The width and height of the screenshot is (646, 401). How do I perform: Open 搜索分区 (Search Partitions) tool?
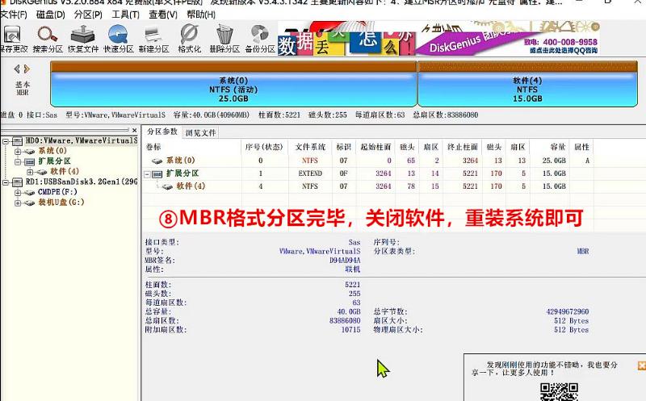[x=48, y=38]
